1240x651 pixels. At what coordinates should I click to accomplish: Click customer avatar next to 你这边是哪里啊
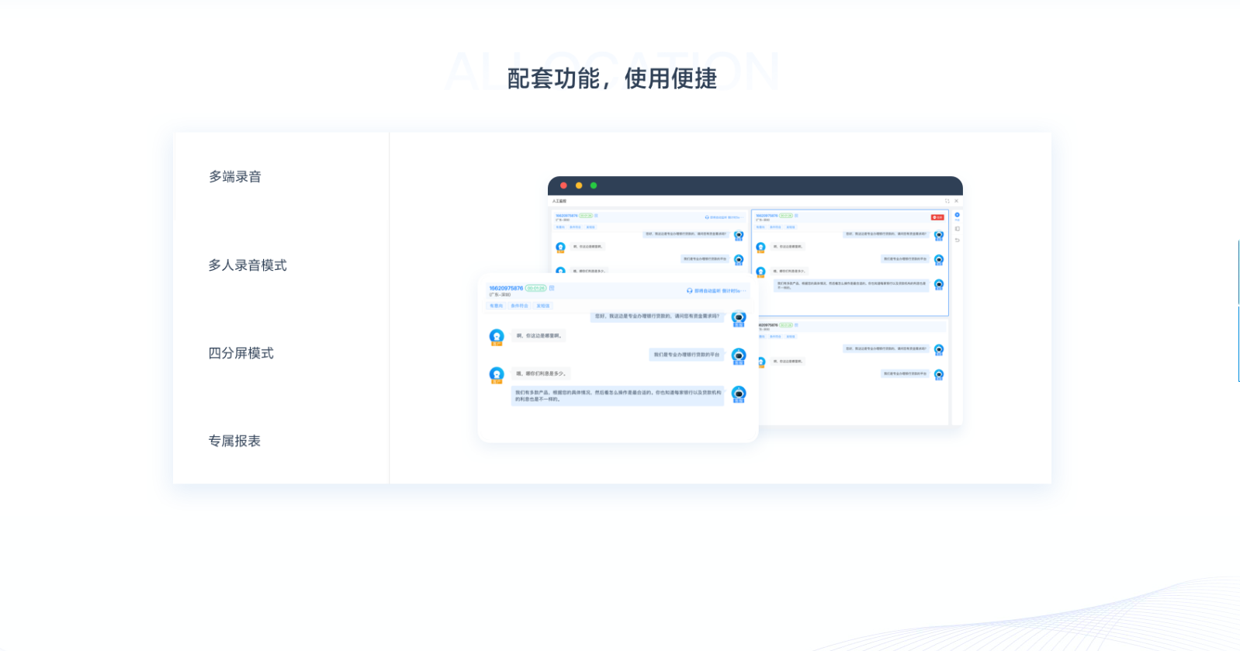(497, 336)
